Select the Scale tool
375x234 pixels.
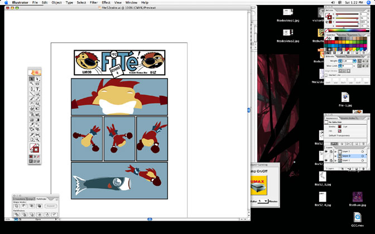click(x=37, y=104)
